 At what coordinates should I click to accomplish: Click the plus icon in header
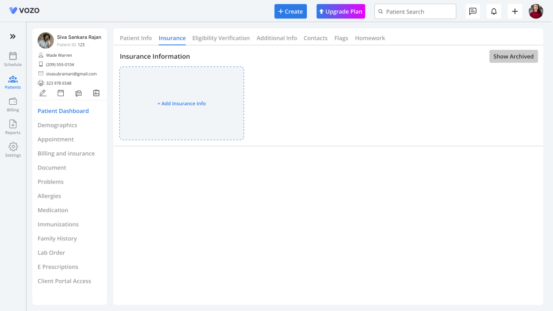coord(515,11)
